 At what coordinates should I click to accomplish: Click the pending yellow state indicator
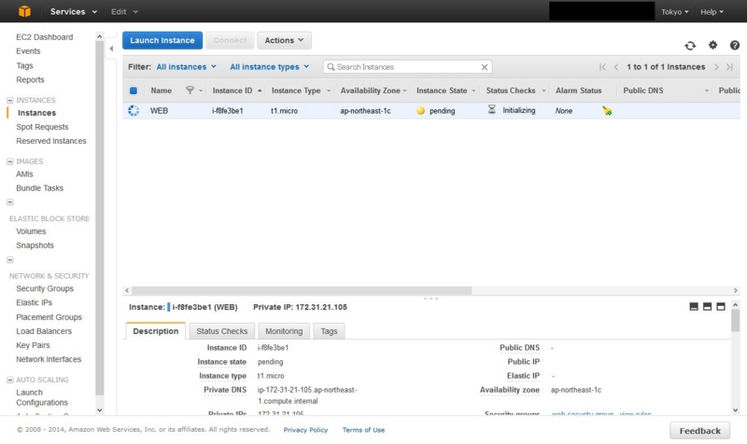[420, 110]
